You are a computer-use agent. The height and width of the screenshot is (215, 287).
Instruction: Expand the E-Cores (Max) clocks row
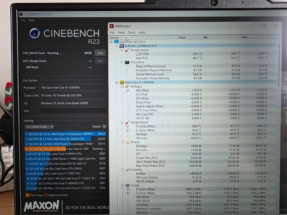click(x=128, y=193)
